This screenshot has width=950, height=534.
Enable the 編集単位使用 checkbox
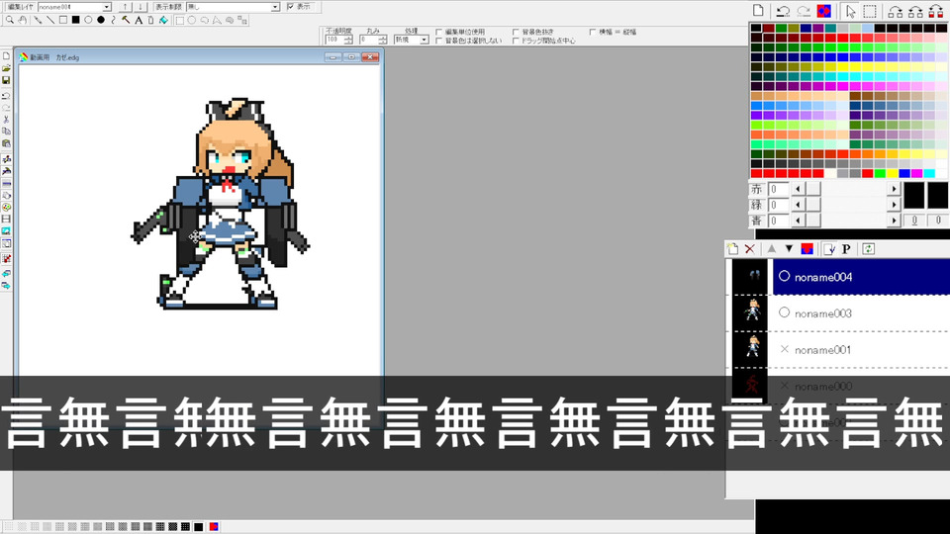point(438,32)
